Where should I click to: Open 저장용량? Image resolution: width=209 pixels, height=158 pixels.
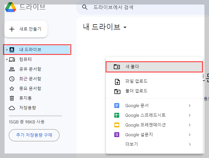click(37, 108)
